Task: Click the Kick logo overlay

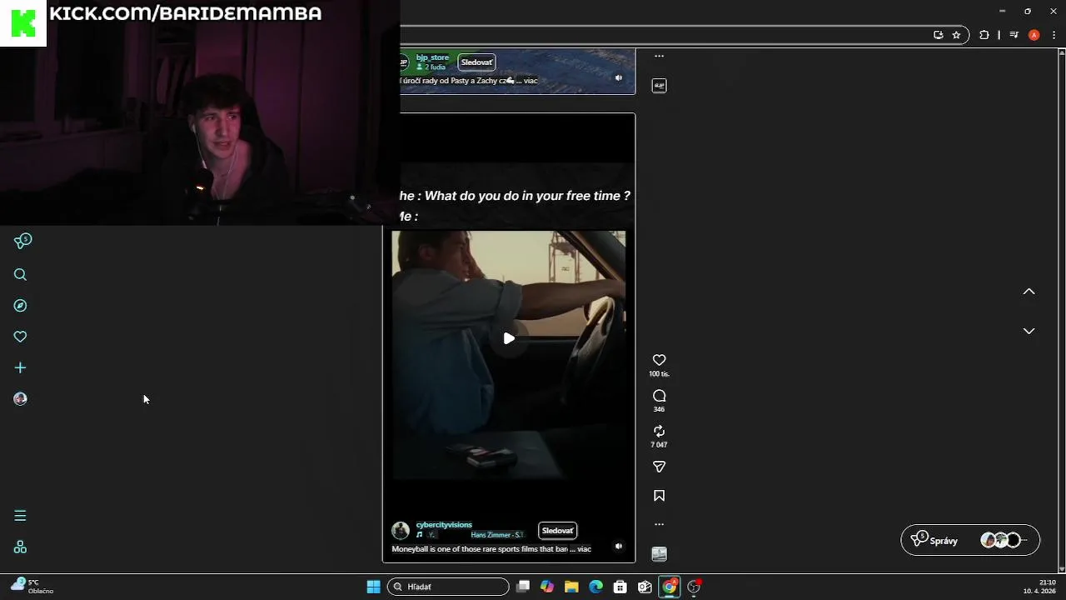Action: (23, 22)
